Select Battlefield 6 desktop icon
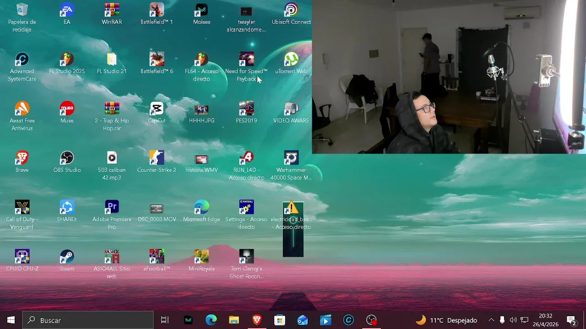This screenshot has height=329, width=586. (x=157, y=63)
